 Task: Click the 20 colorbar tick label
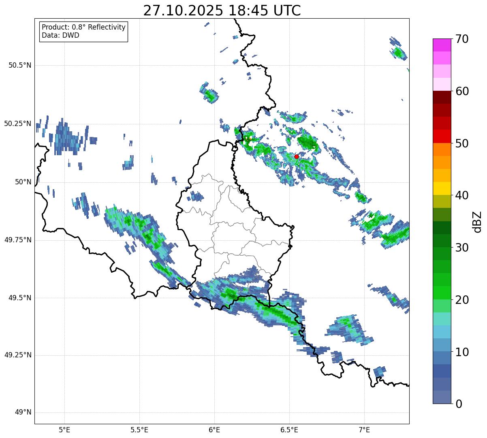(462, 300)
